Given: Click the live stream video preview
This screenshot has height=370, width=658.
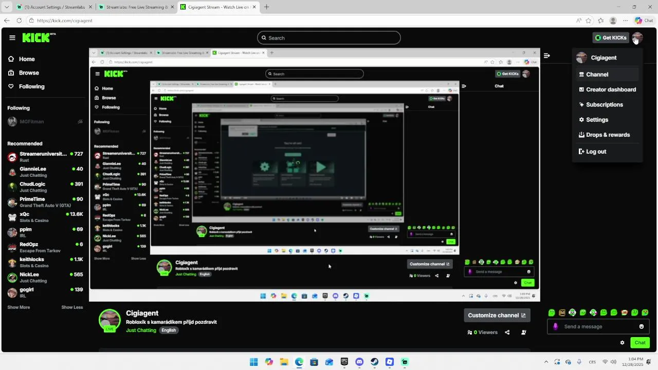Looking at the screenshot, I should [x=315, y=175].
